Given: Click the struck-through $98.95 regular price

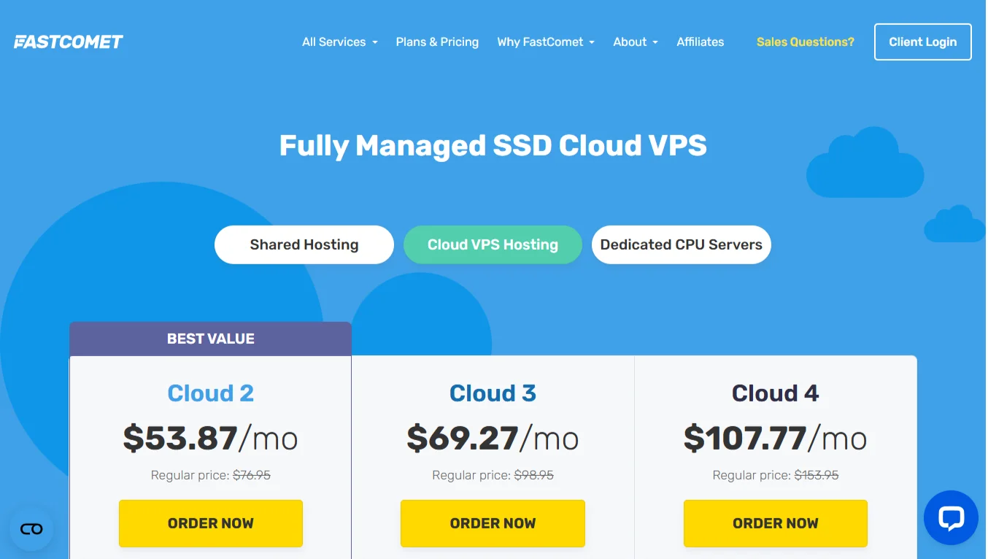Looking at the screenshot, I should 534,475.
